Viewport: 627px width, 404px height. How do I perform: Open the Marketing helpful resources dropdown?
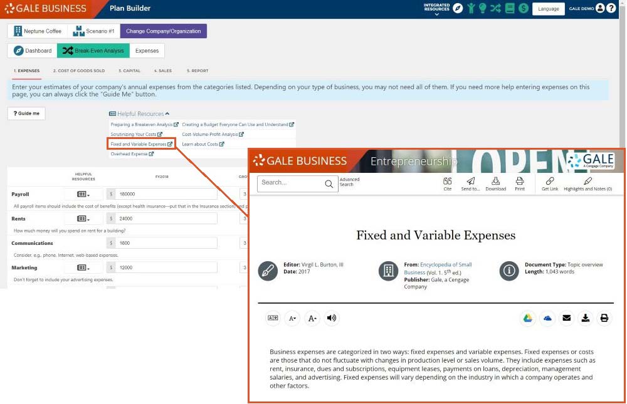pos(83,267)
